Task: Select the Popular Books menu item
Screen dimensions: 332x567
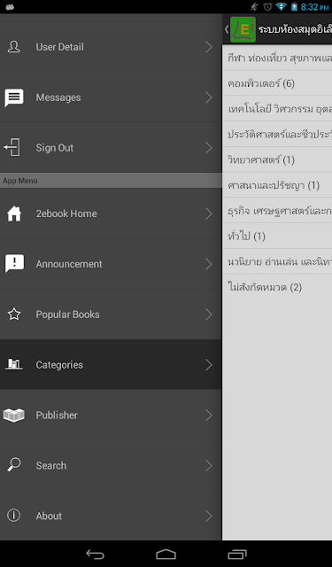Action: pyautogui.click(x=111, y=315)
